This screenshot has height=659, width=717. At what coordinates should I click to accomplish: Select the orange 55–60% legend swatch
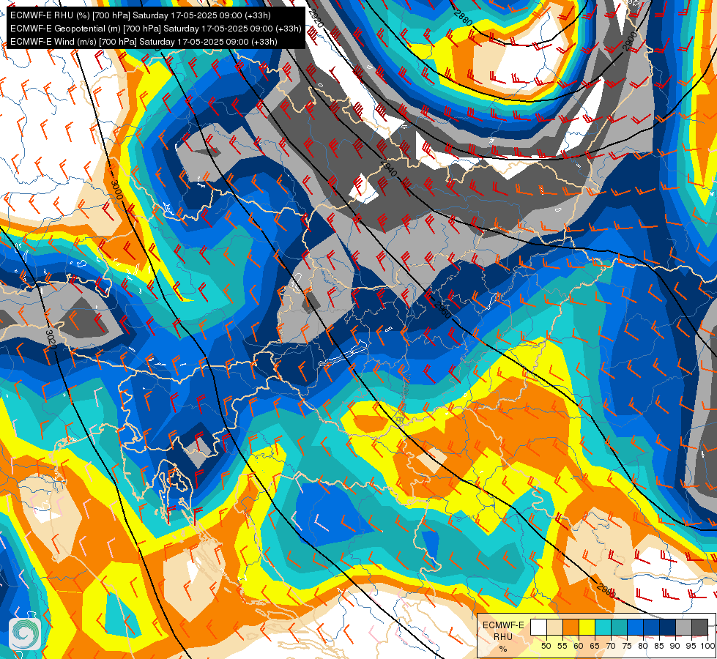click(x=571, y=628)
